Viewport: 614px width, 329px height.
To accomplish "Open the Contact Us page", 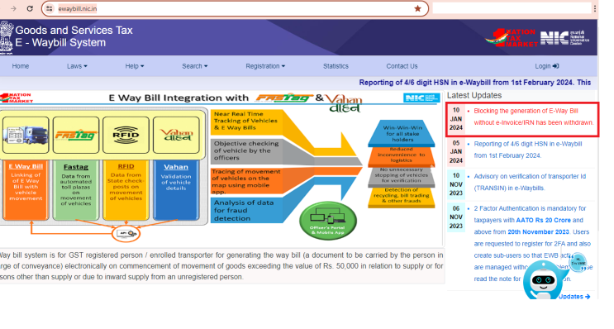I will [402, 66].
